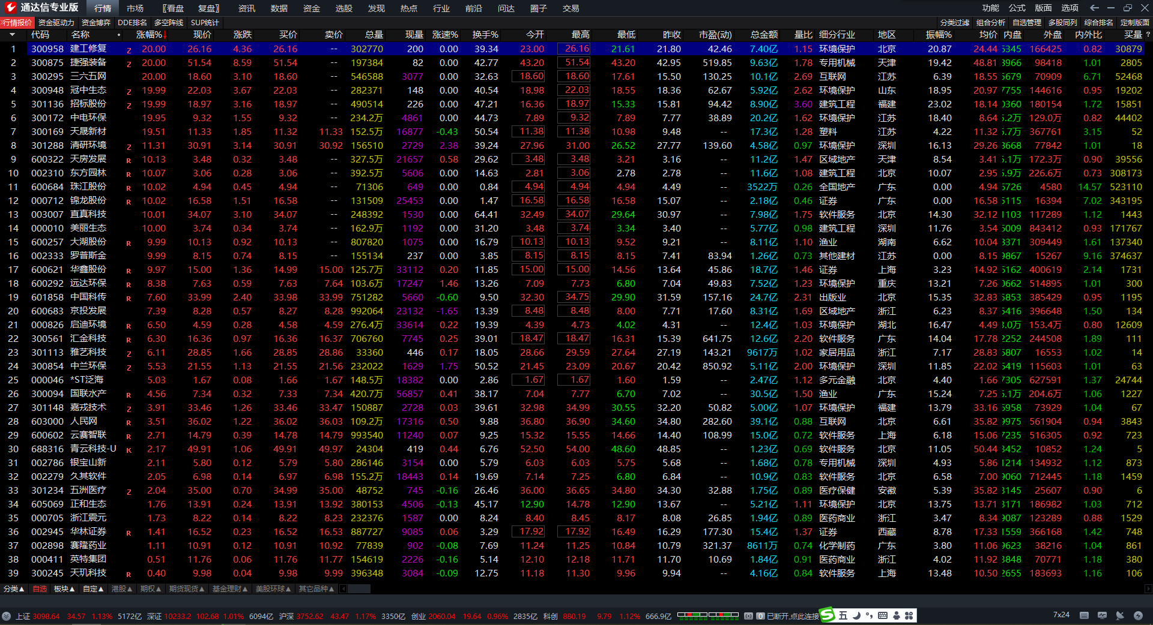The image size is (1153, 625).
Task: Open the 选项 menu
Action: click(x=1070, y=8)
